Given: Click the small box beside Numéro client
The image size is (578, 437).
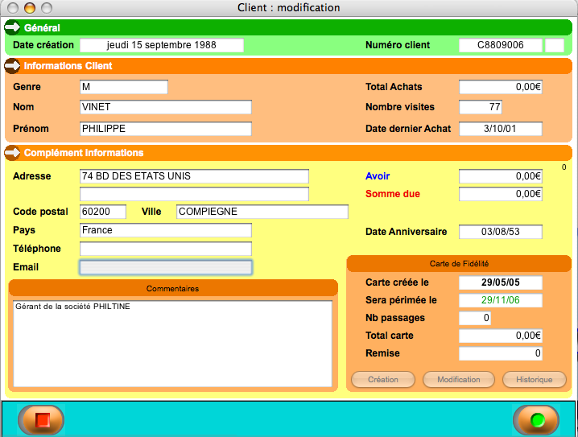Looking at the screenshot, I should (x=555, y=45).
